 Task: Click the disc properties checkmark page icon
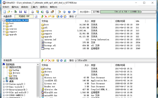point(36,16)
